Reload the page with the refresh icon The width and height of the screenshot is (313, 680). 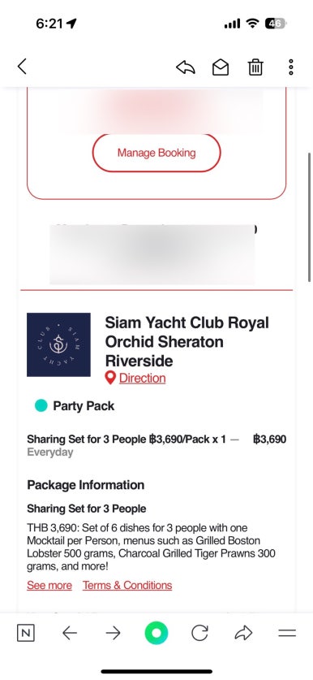(x=199, y=634)
